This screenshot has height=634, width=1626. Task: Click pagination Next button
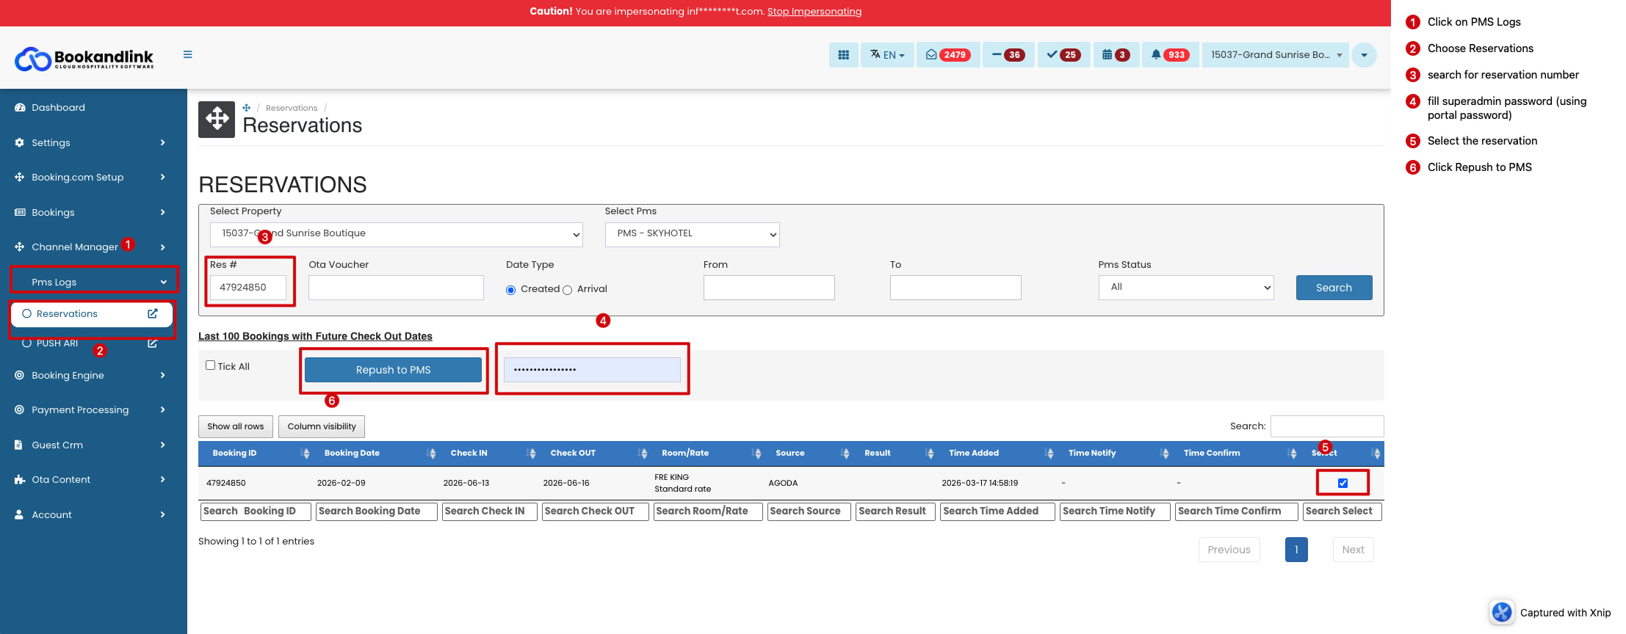(1353, 550)
